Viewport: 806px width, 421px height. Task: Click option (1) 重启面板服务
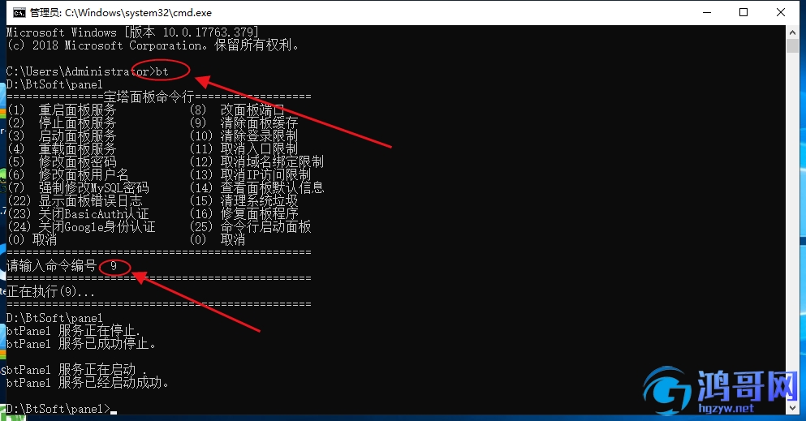[x=62, y=110]
